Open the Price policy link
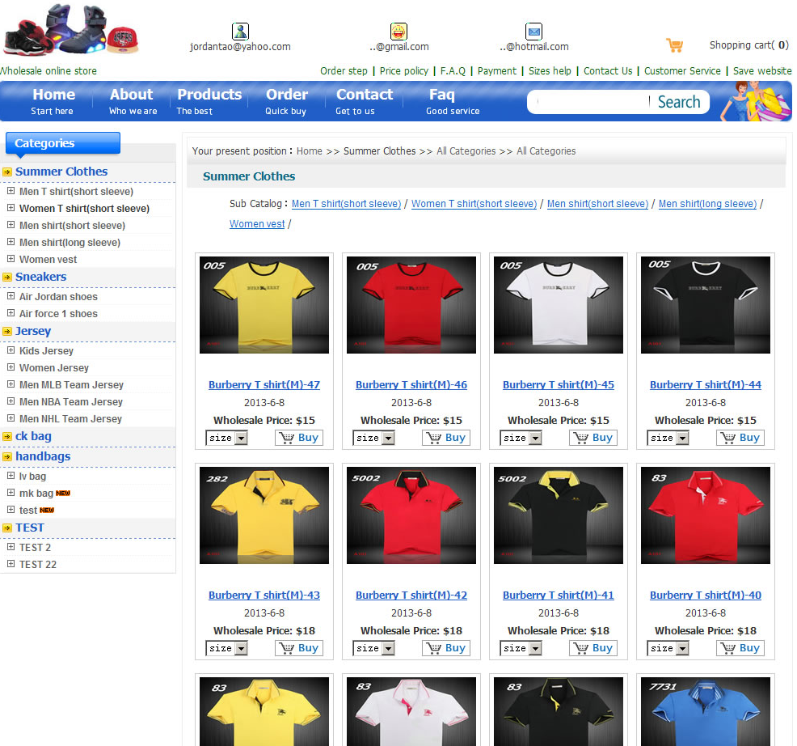 pyautogui.click(x=404, y=70)
